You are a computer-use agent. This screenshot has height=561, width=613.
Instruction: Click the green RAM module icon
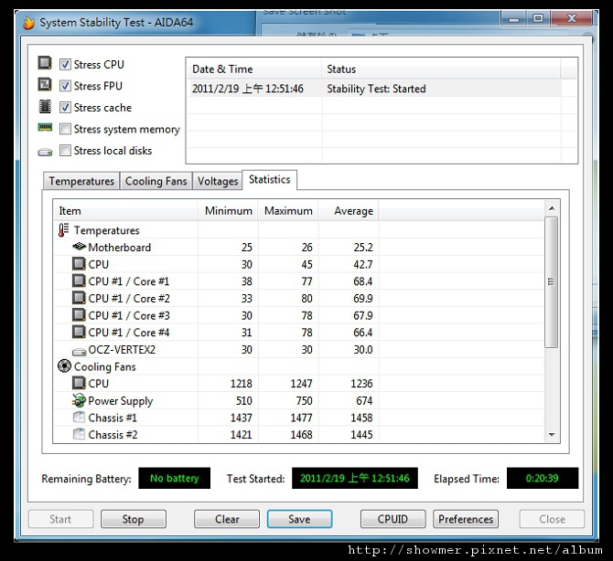pyautogui.click(x=45, y=127)
